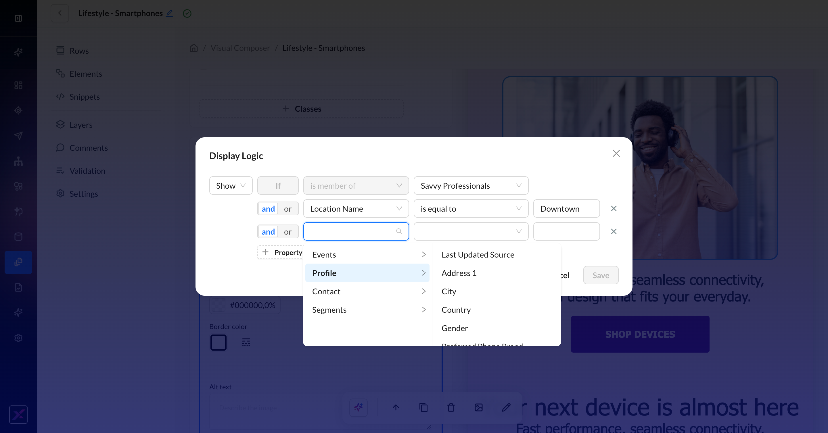Open the Rows panel
The image size is (828, 433).
72,51
